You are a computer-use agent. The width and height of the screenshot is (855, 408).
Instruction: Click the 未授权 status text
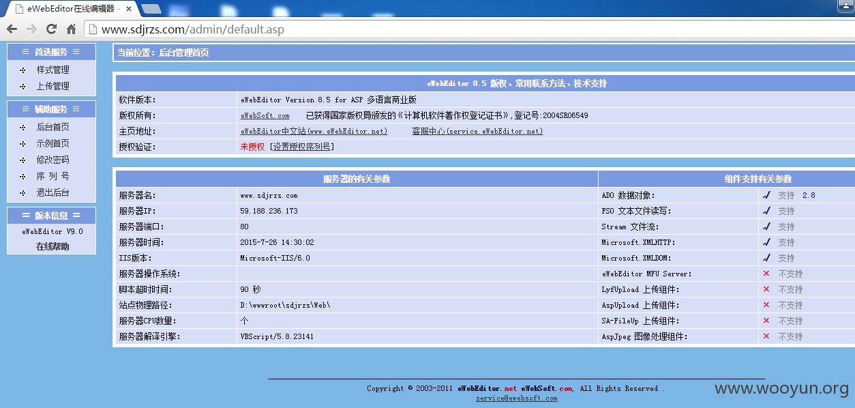click(x=252, y=147)
